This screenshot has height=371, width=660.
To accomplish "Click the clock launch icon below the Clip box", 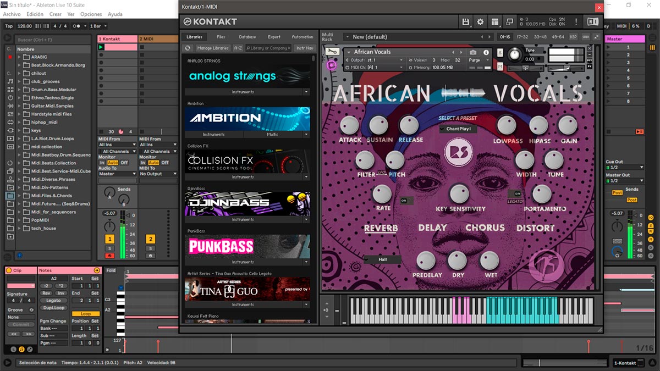I will click(13, 349).
